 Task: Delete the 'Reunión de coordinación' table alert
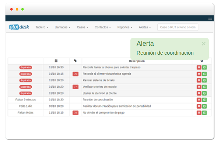pos(199,100)
